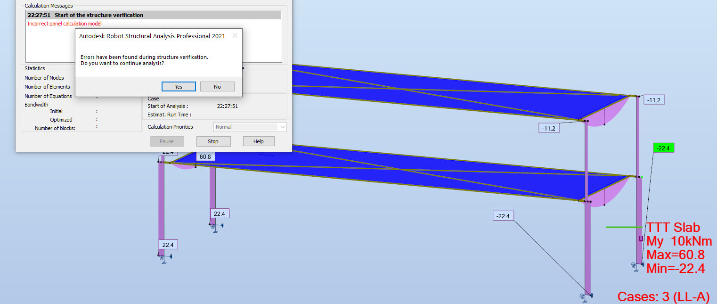Image resolution: width=717 pixels, height=304 pixels.
Task: Click the 'Number of blocks:' label
Action: click(55, 128)
